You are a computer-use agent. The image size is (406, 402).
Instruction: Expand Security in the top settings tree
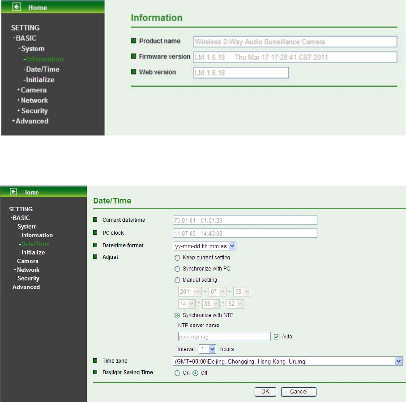pyautogui.click(x=34, y=110)
